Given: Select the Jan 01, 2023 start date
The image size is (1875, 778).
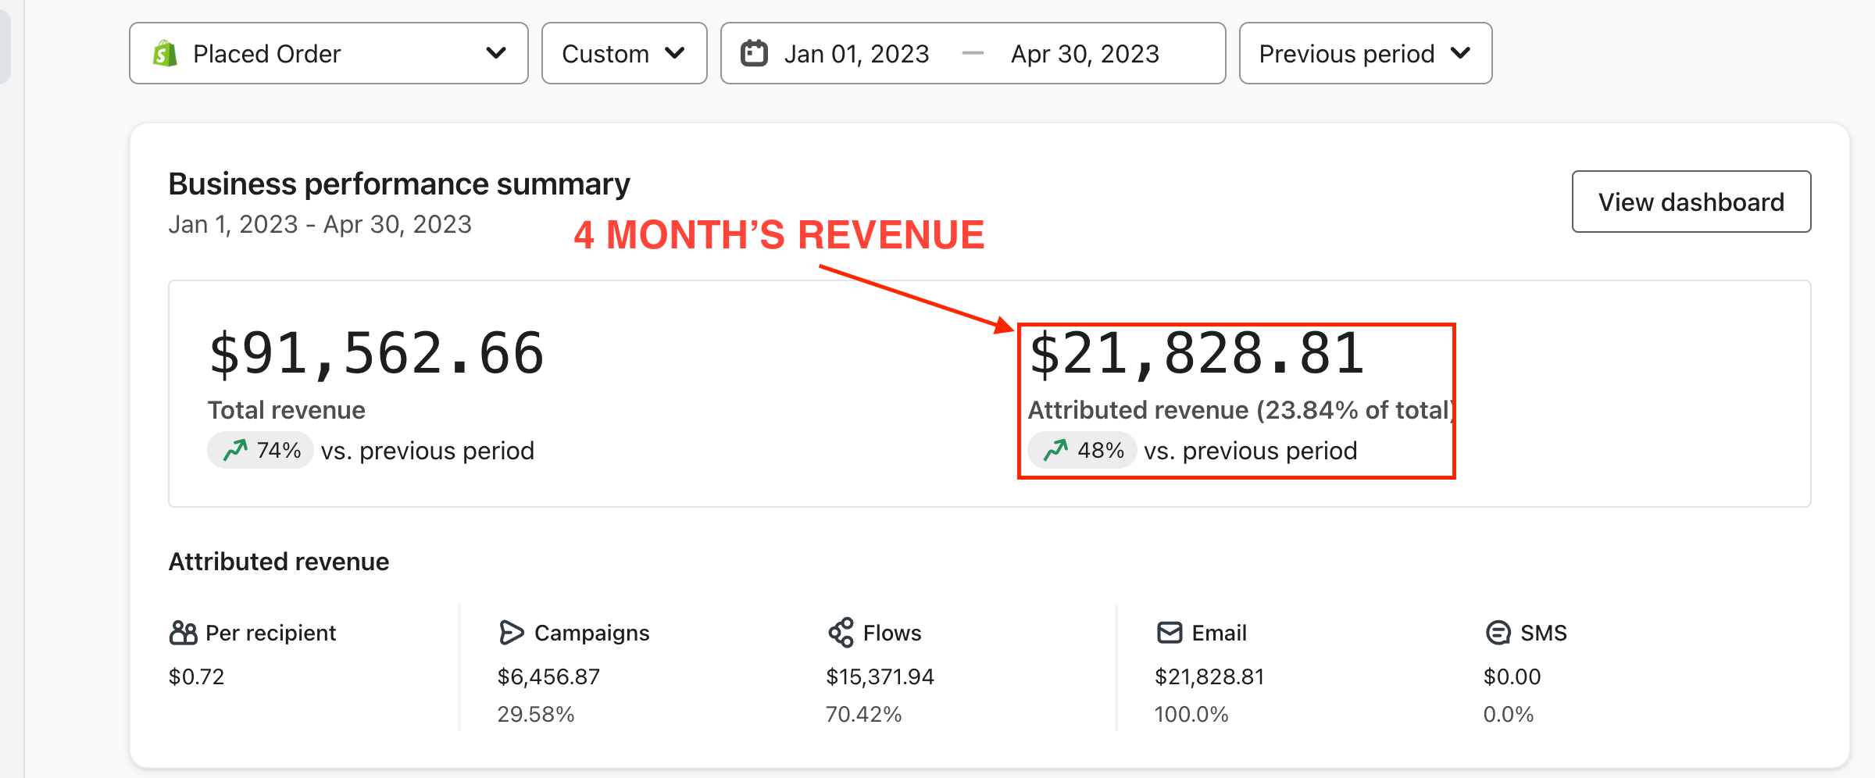Looking at the screenshot, I should coord(856,54).
